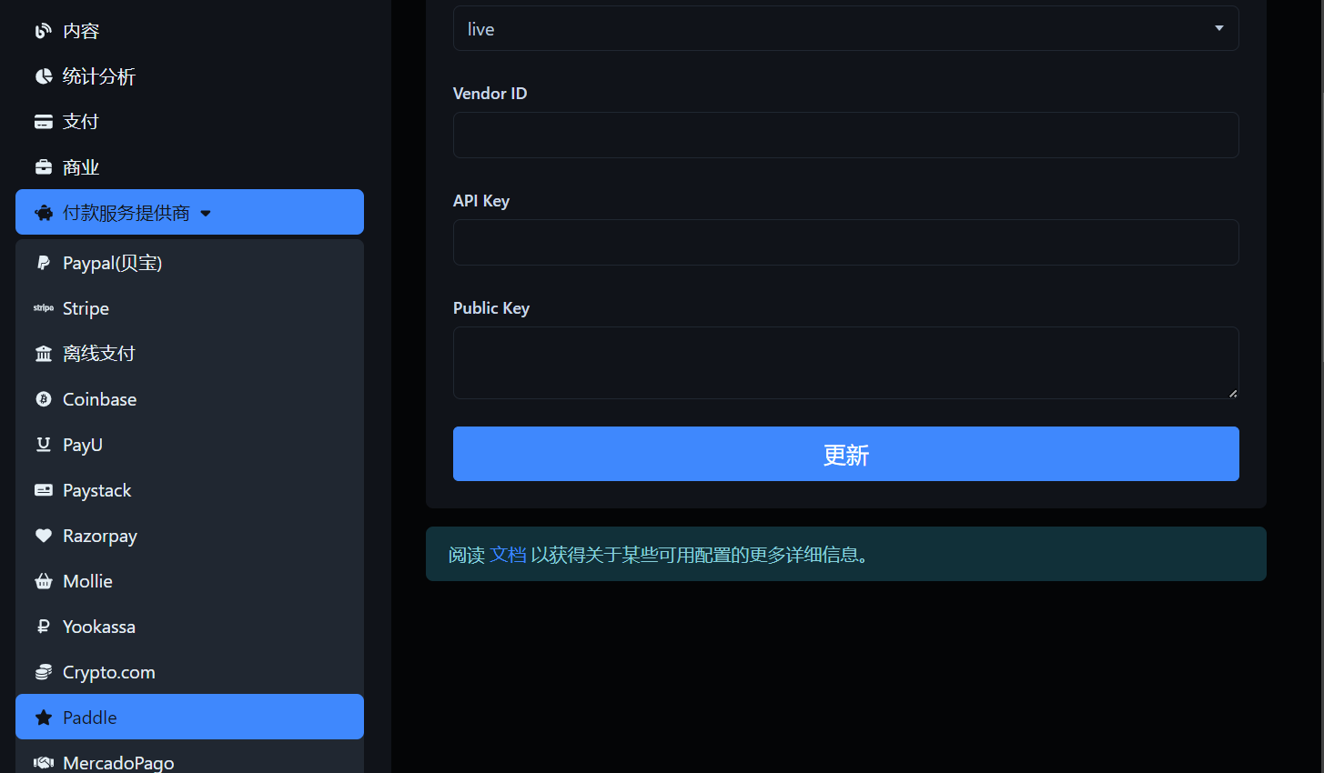1324x773 pixels.
Task: Open Crypto.com provider page
Action: (x=189, y=672)
